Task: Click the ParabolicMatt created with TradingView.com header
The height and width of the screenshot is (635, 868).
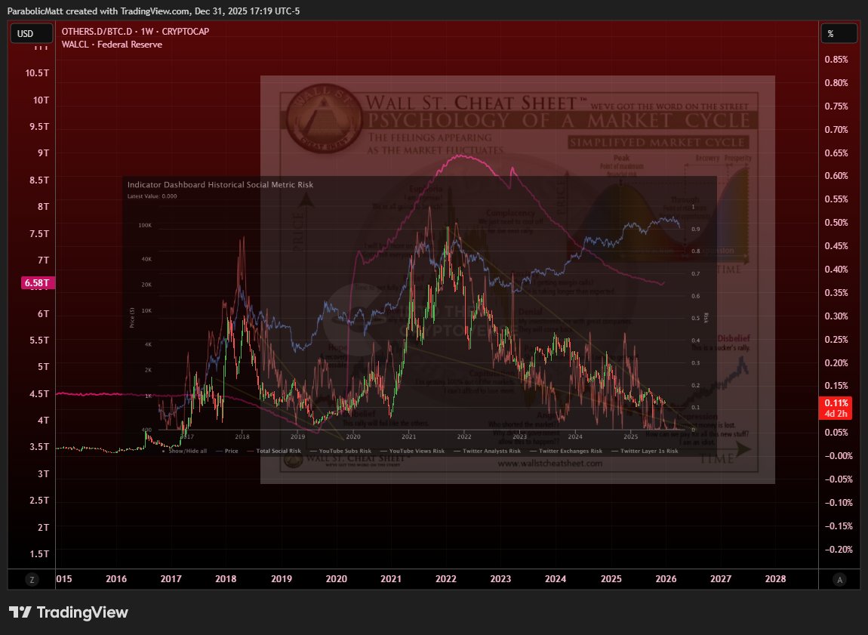Action: click(153, 11)
